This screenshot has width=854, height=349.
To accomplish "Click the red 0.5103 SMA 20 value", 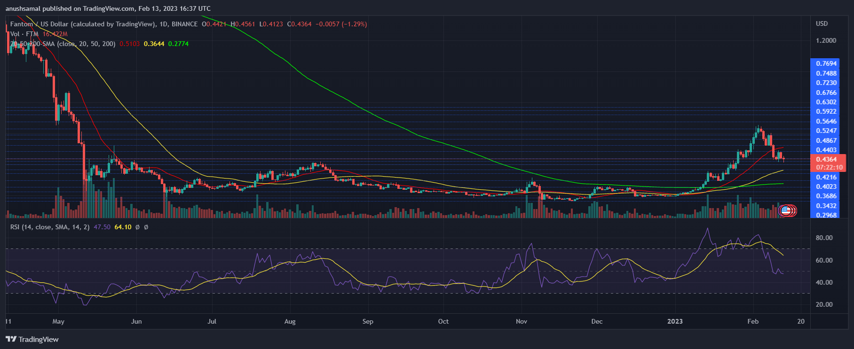I will pos(129,44).
